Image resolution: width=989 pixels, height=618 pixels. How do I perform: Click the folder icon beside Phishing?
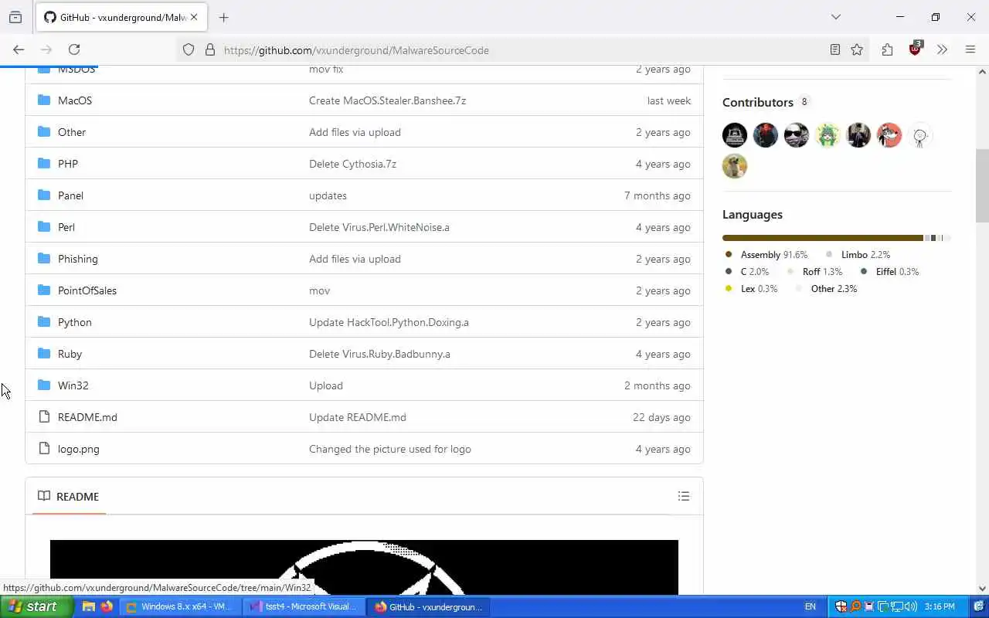[44, 259]
